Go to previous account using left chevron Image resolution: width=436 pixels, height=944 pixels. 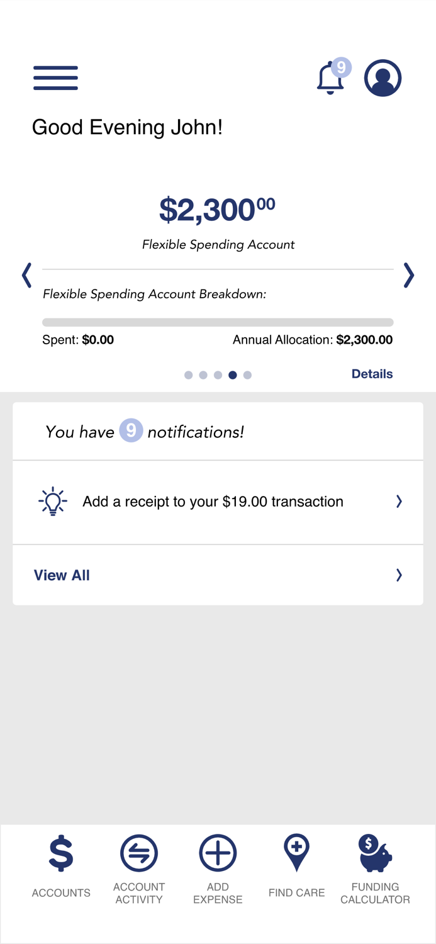tap(26, 276)
